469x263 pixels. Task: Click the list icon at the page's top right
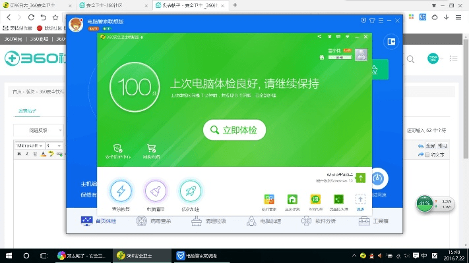pyautogui.click(x=454, y=59)
